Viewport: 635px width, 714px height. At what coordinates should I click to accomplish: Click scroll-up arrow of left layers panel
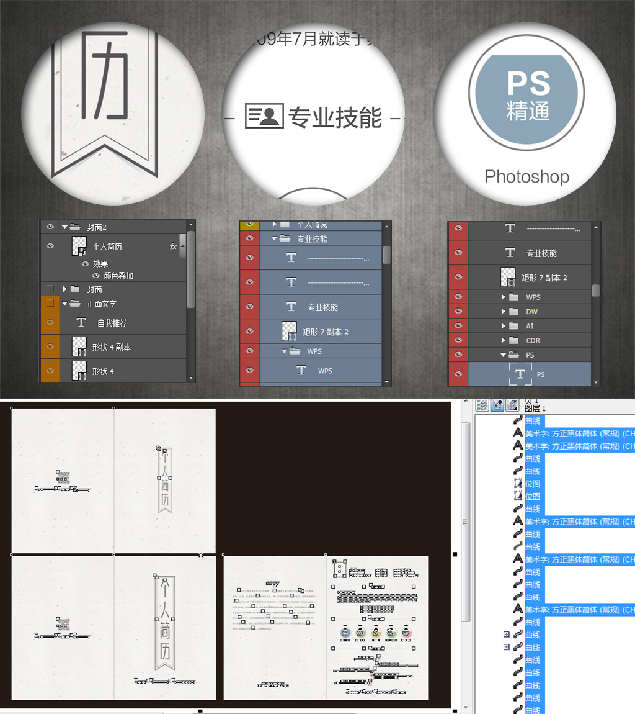pyautogui.click(x=191, y=225)
